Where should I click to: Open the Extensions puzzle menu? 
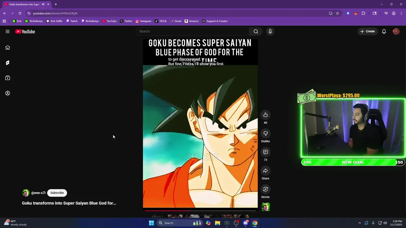[x=363, y=13]
